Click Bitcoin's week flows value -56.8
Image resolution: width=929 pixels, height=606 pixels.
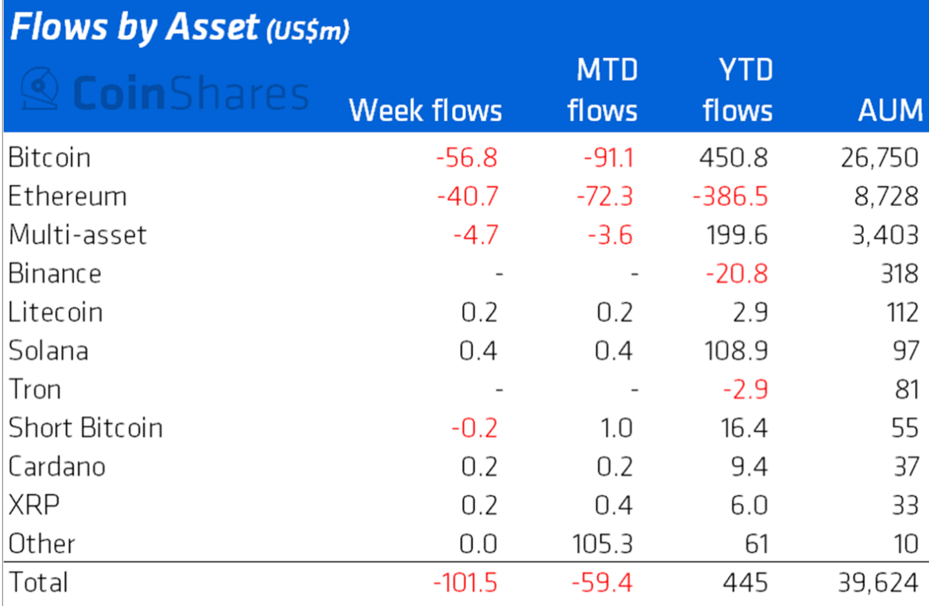467,158
